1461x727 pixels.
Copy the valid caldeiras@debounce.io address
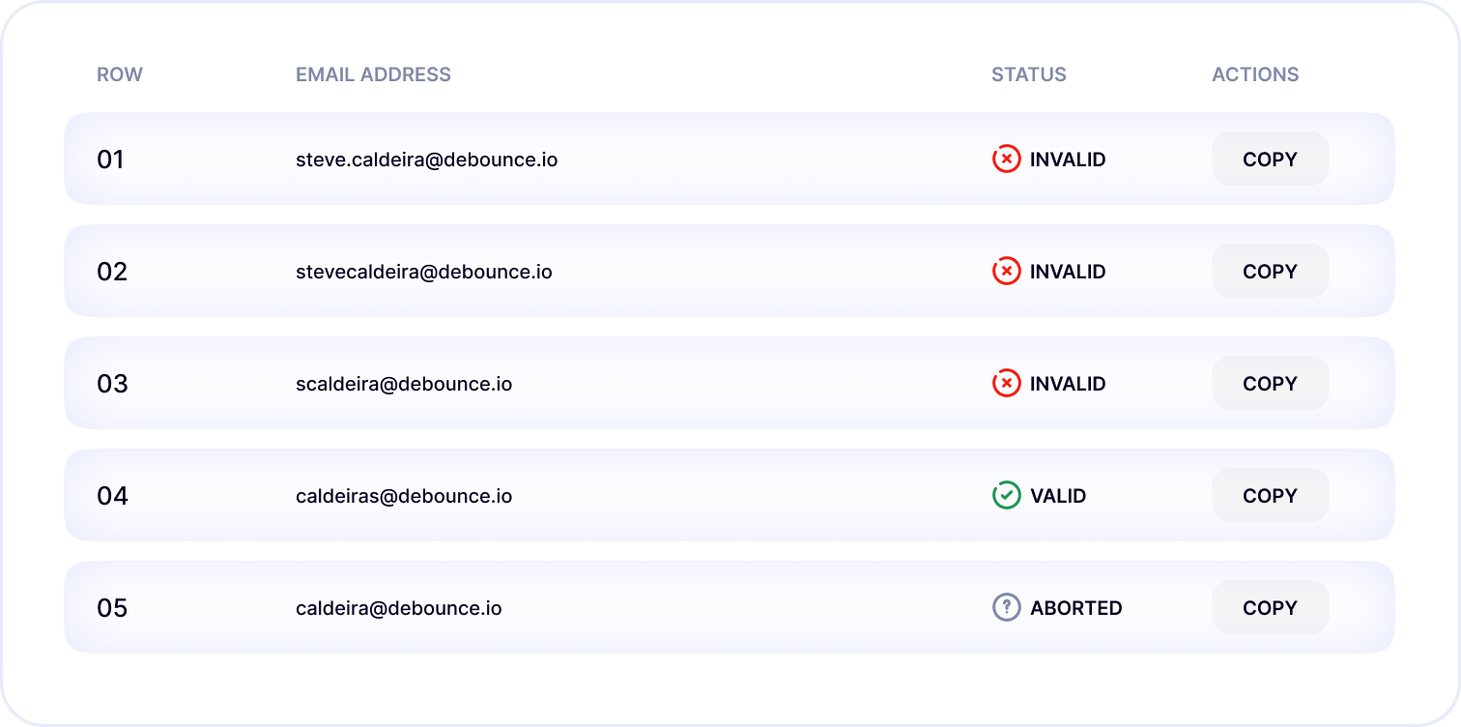[x=1270, y=496]
